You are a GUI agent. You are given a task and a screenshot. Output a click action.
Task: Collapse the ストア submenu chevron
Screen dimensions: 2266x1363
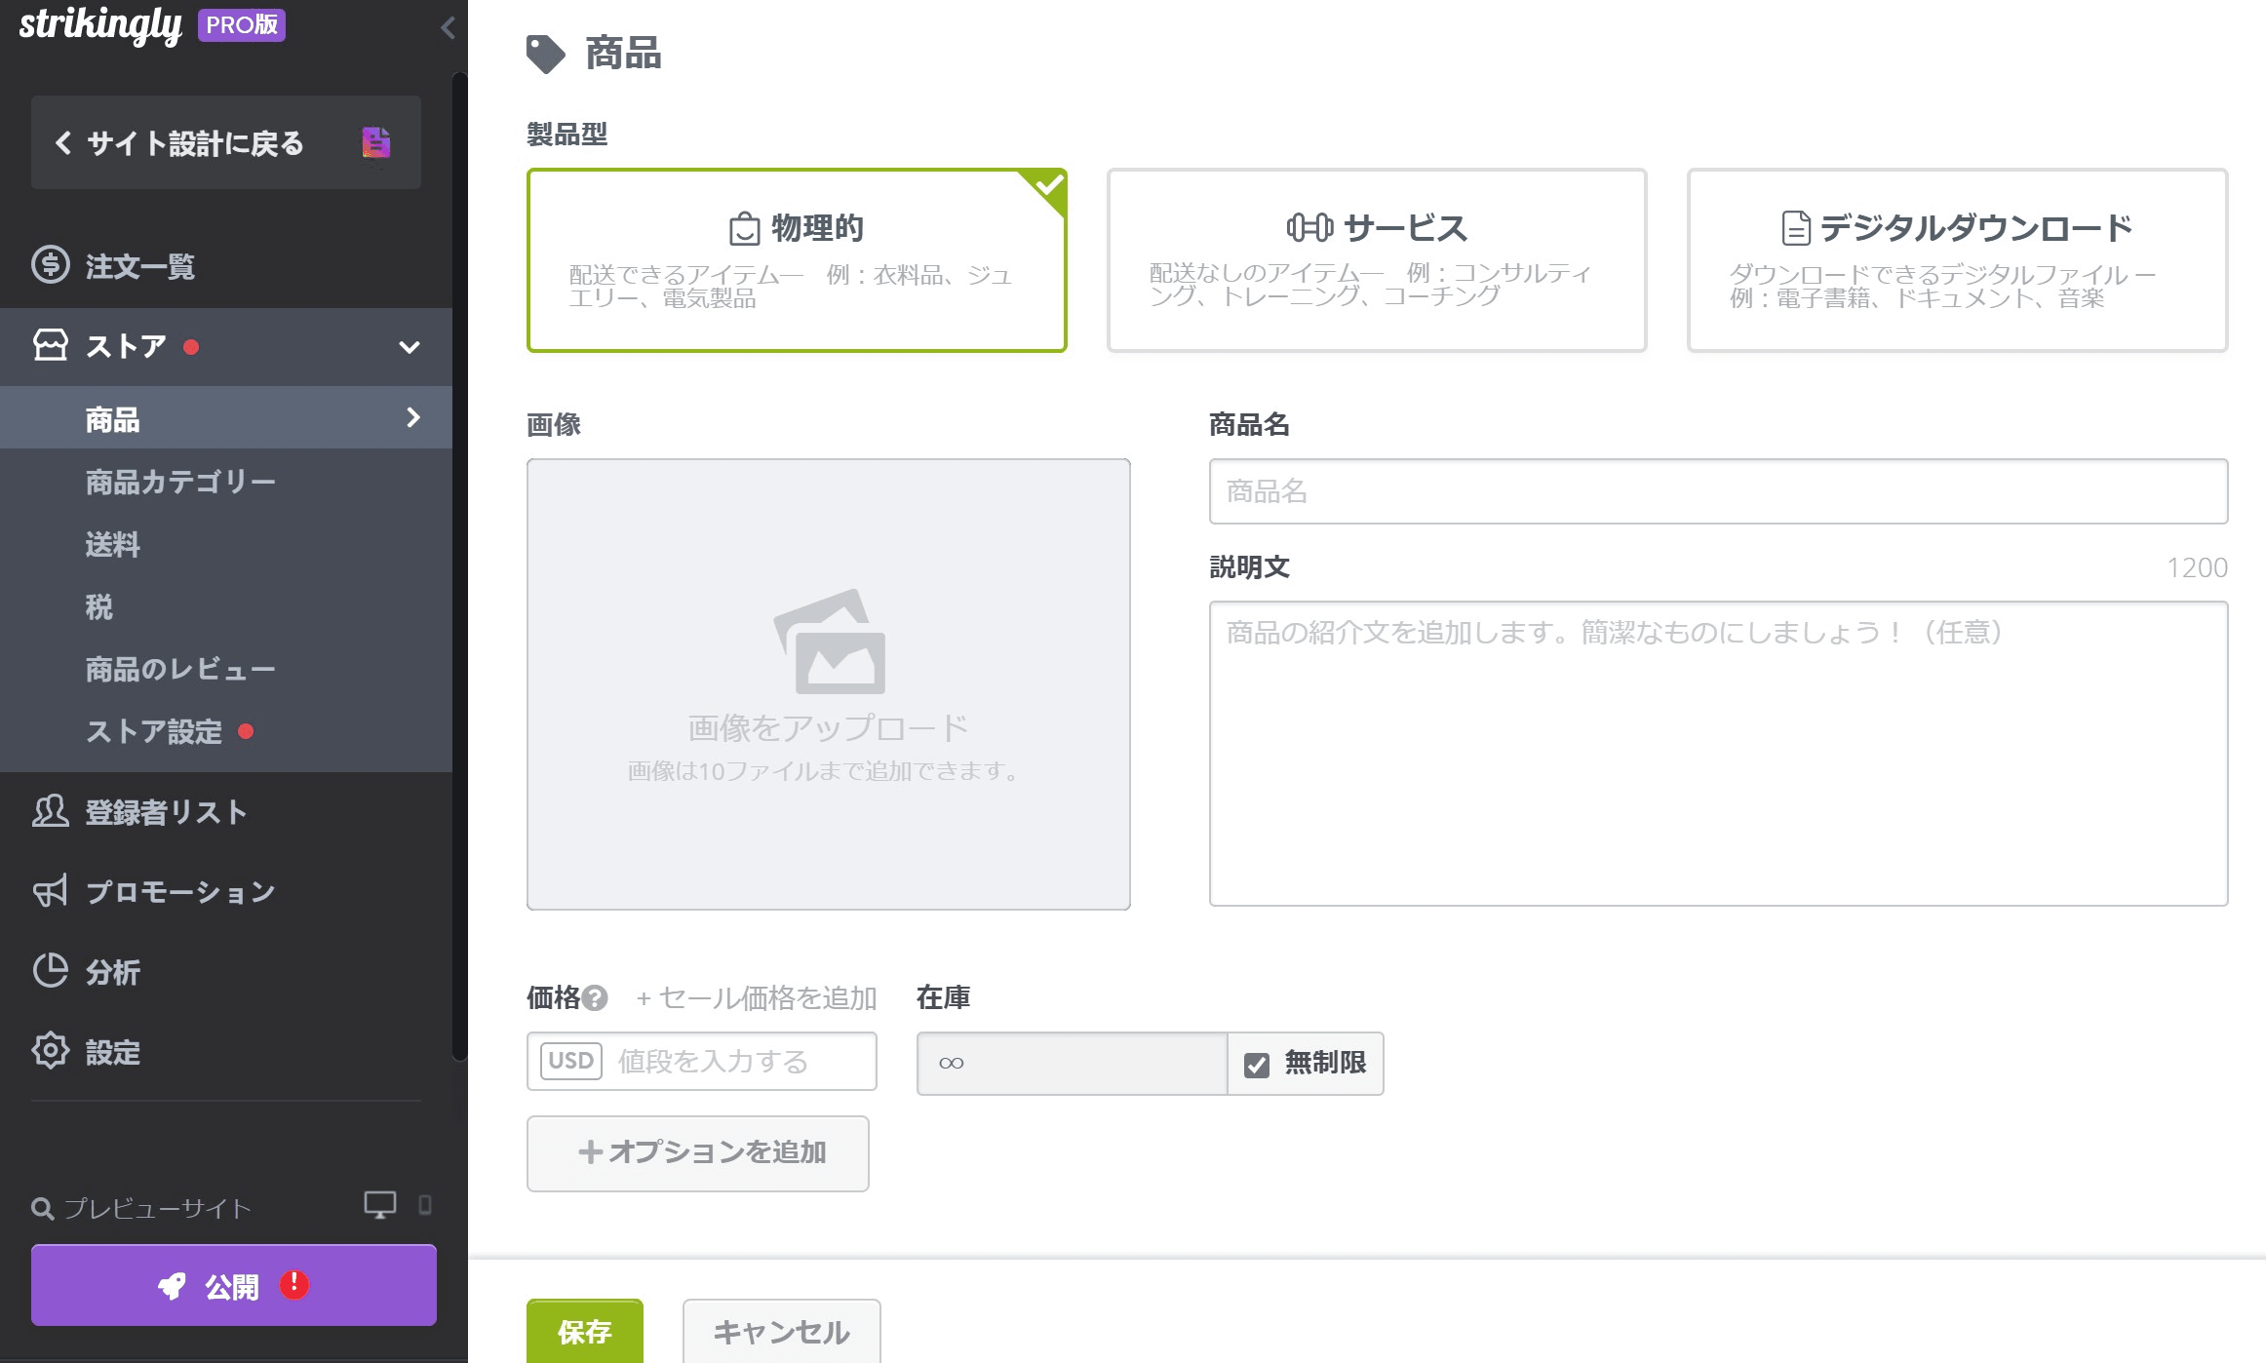click(410, 346)
